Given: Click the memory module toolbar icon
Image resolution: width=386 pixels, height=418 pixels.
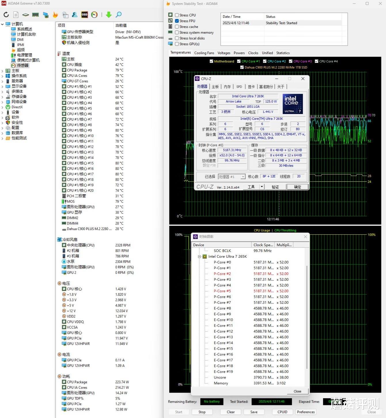Looking at the screenshot, I should click(x=35, y=15).
